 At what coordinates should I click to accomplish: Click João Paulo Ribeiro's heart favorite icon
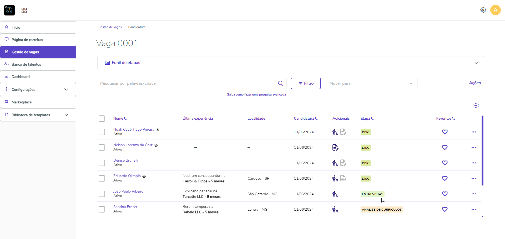pyautogui.click(x=445, y=194)
